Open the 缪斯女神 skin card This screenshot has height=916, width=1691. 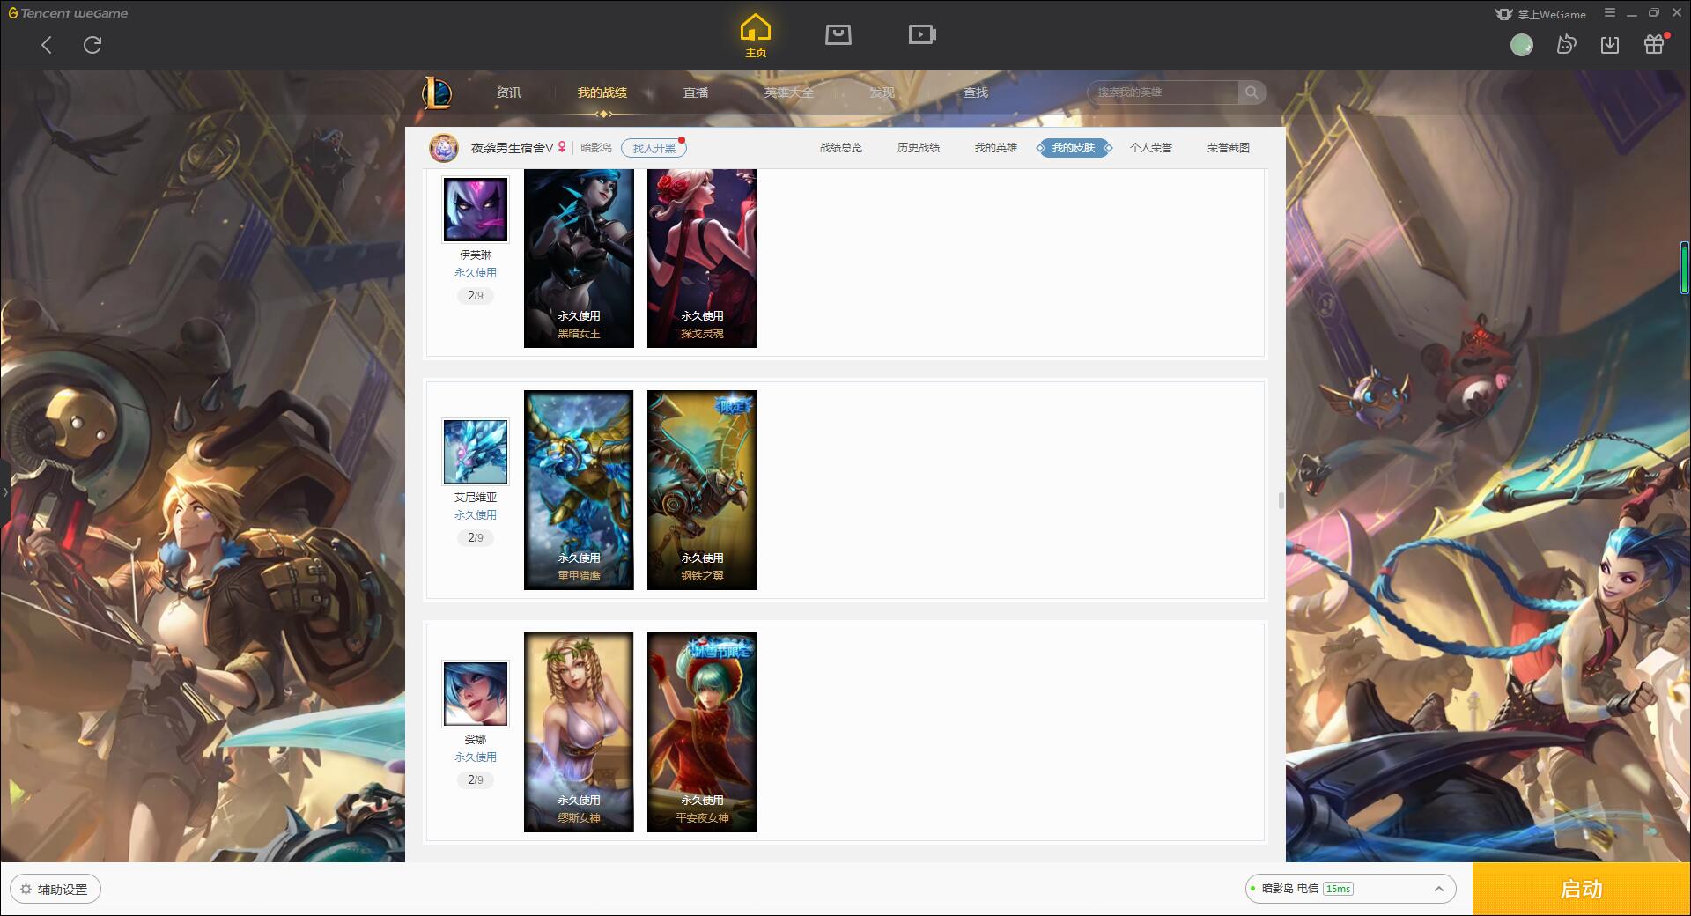(579, 732)
